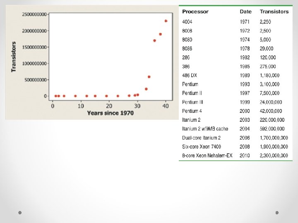Select the date 1989 cell

tap(245, 75)
